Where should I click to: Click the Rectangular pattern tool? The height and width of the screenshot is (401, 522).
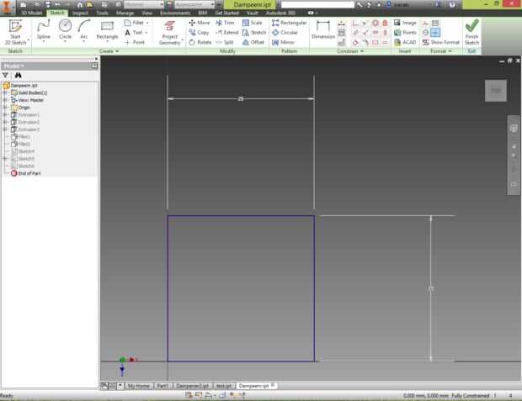(x=289, y=23)
